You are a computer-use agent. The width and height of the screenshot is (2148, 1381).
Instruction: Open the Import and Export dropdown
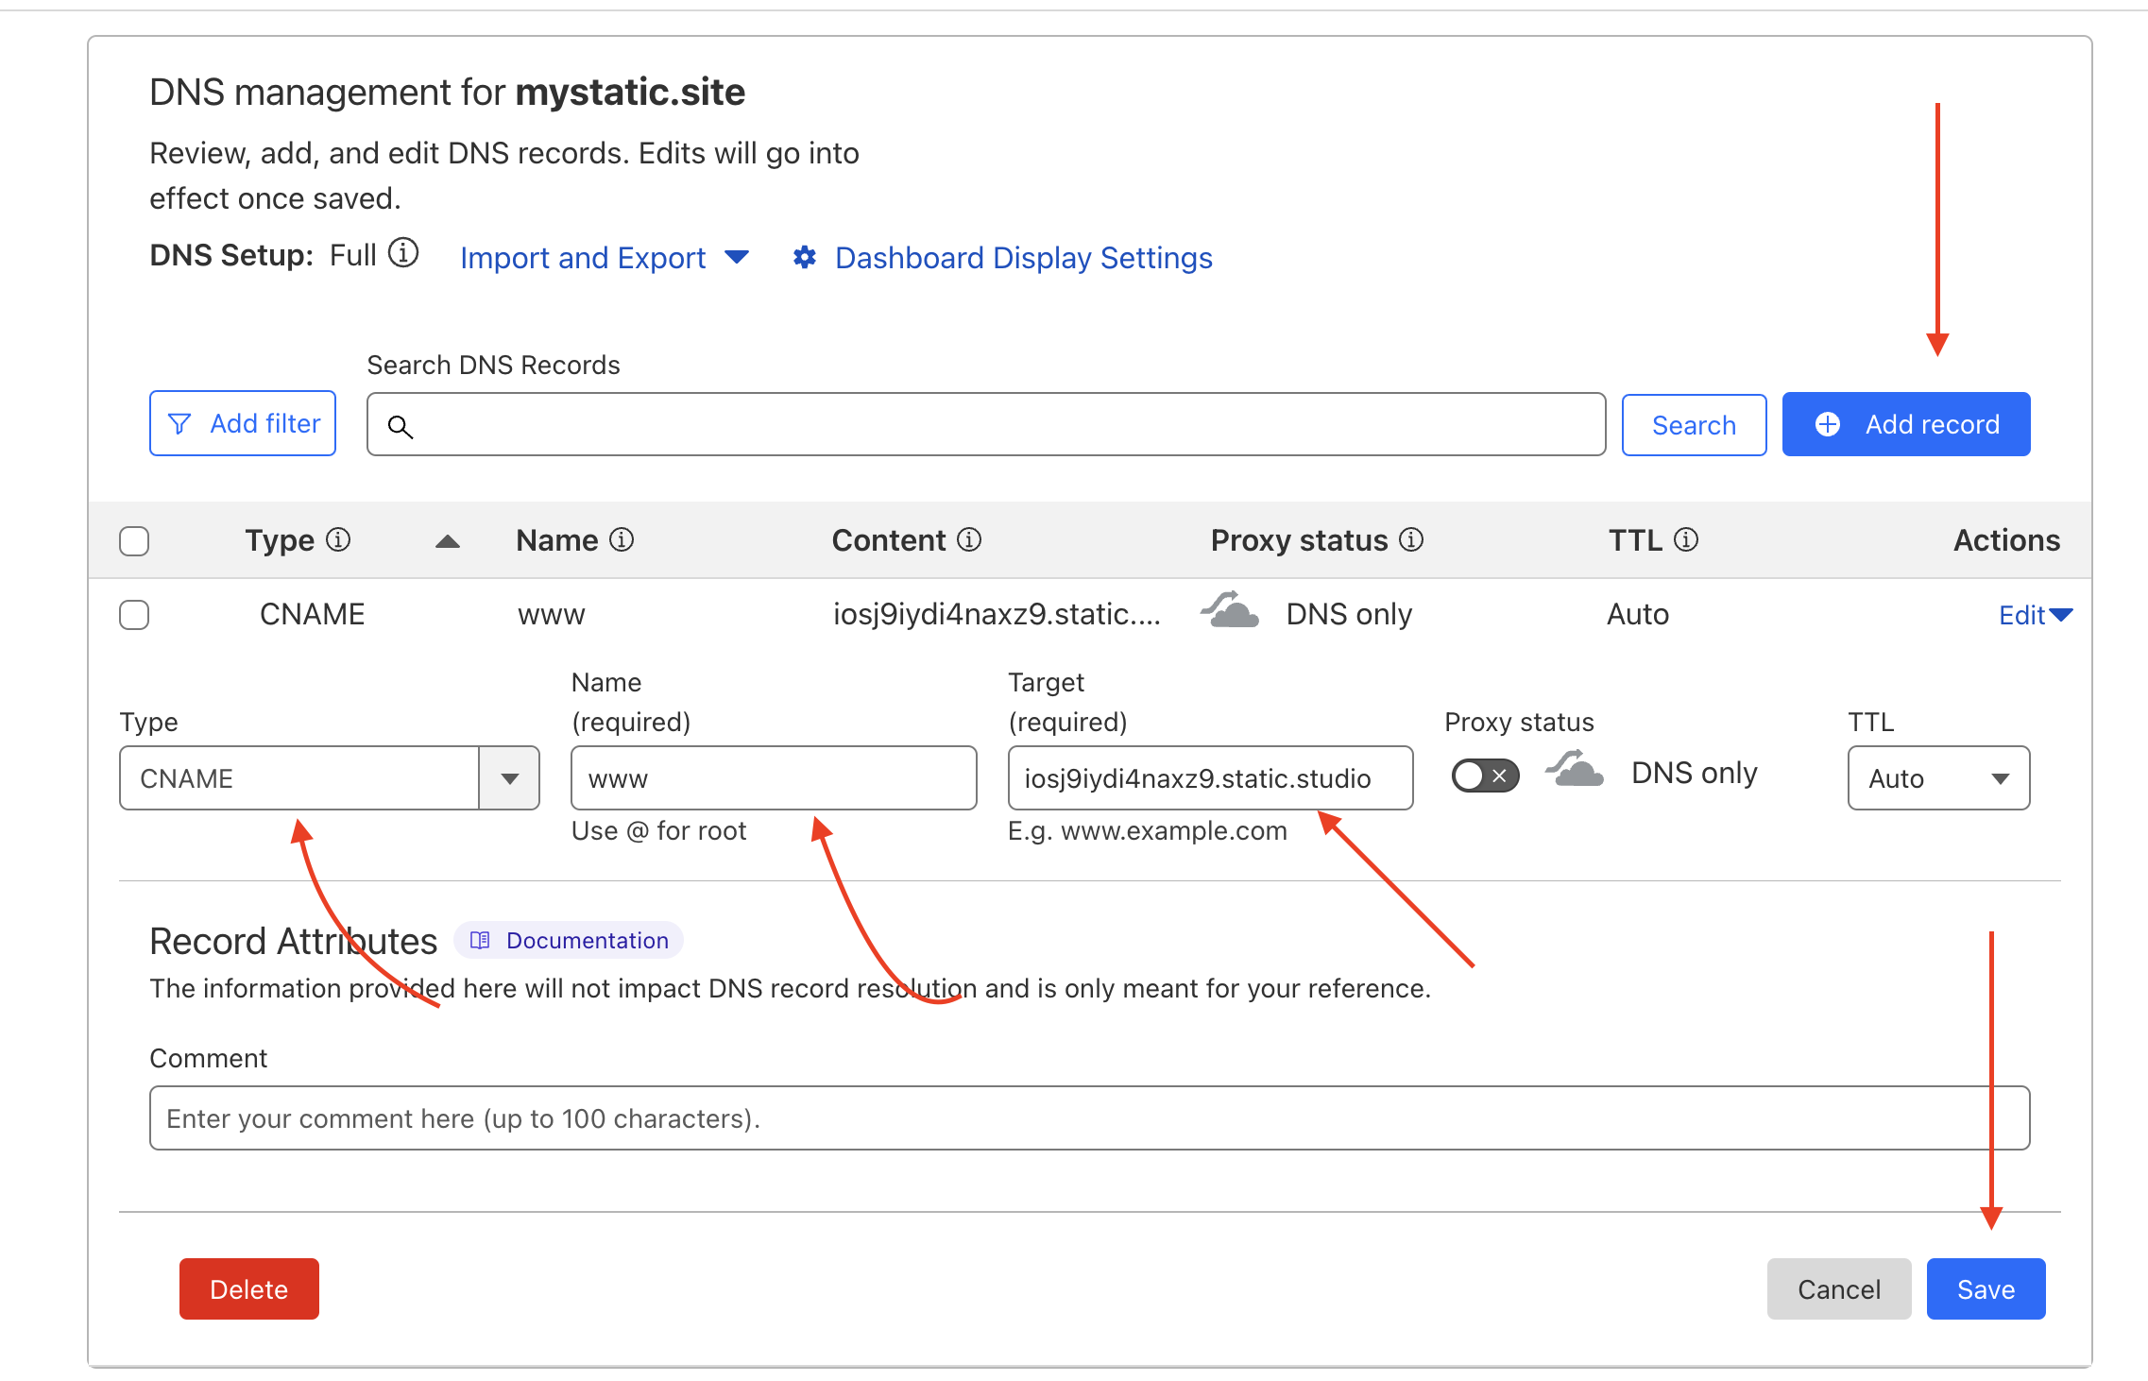605,257
